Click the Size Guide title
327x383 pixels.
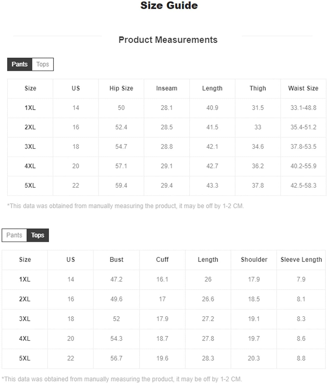click(x=169, y=6)
